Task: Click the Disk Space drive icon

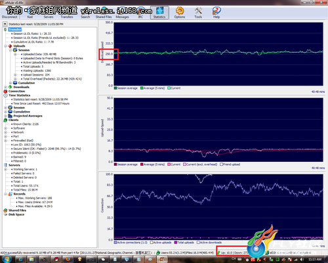Action: 5,214
